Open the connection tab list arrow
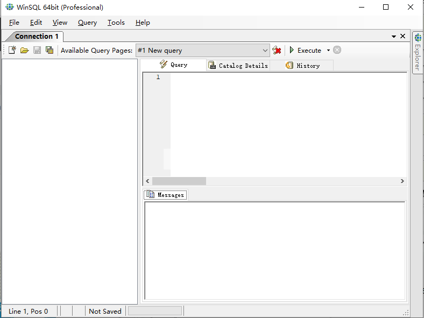This screenshot has height=318, width=424. point(394,36)
